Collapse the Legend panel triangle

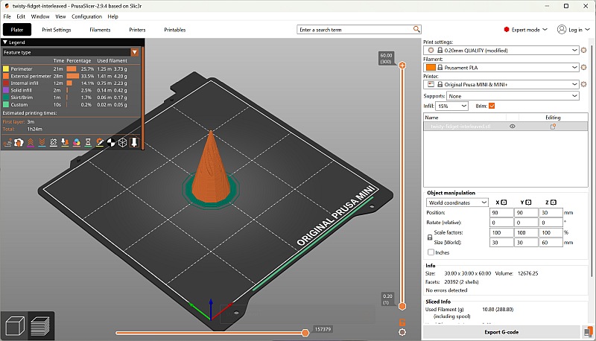[5, 42]
